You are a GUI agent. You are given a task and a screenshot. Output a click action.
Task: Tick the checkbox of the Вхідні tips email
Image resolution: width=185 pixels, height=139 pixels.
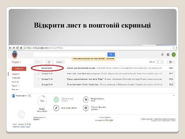(x=35, y=79)
